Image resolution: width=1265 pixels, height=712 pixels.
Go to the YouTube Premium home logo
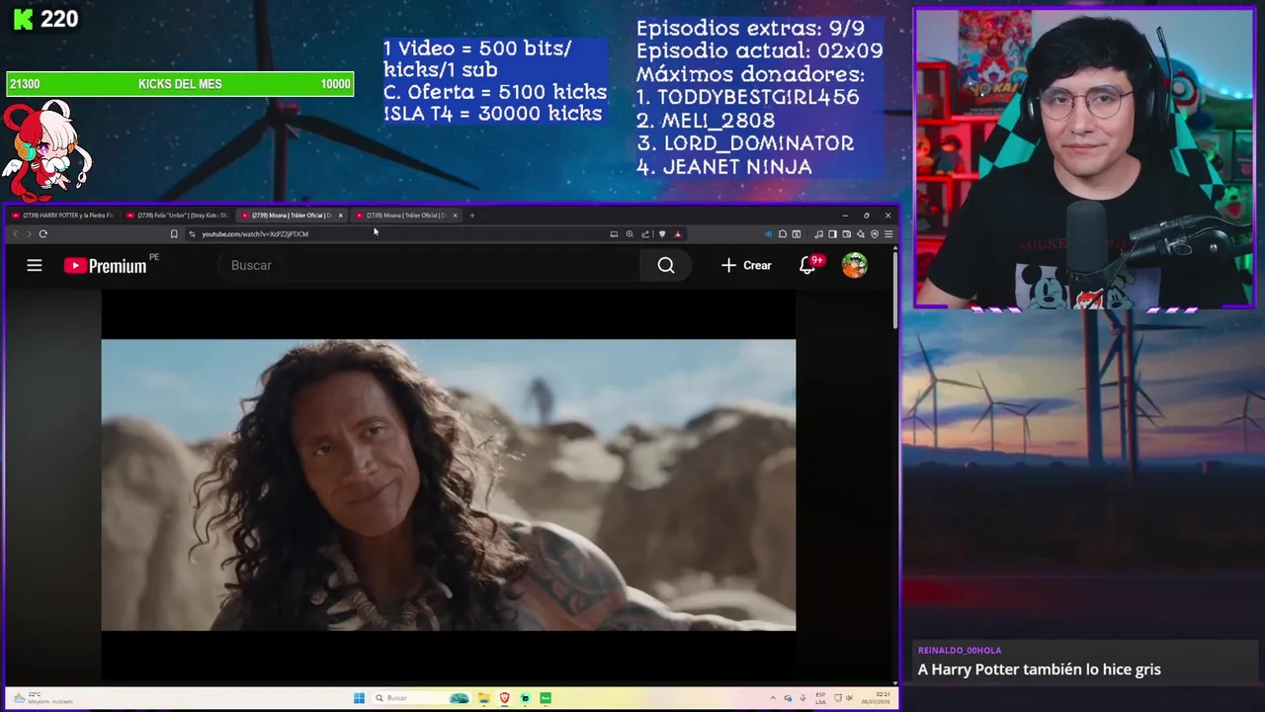click(105, 265)
